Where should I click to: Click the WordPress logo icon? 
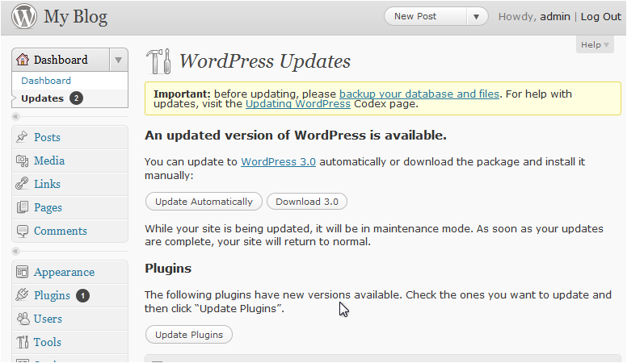[24, 16]
